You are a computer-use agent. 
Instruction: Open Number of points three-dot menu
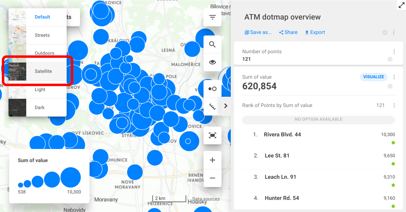click(394, 51)
